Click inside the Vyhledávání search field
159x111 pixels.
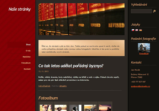click(x=141, y=11)
